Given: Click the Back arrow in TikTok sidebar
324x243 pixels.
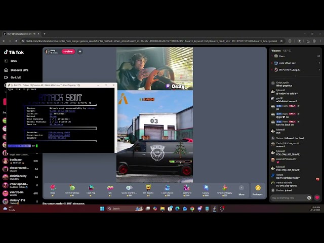Looking at the screenshot, I should pyautogui.click(x=6, y=61).
